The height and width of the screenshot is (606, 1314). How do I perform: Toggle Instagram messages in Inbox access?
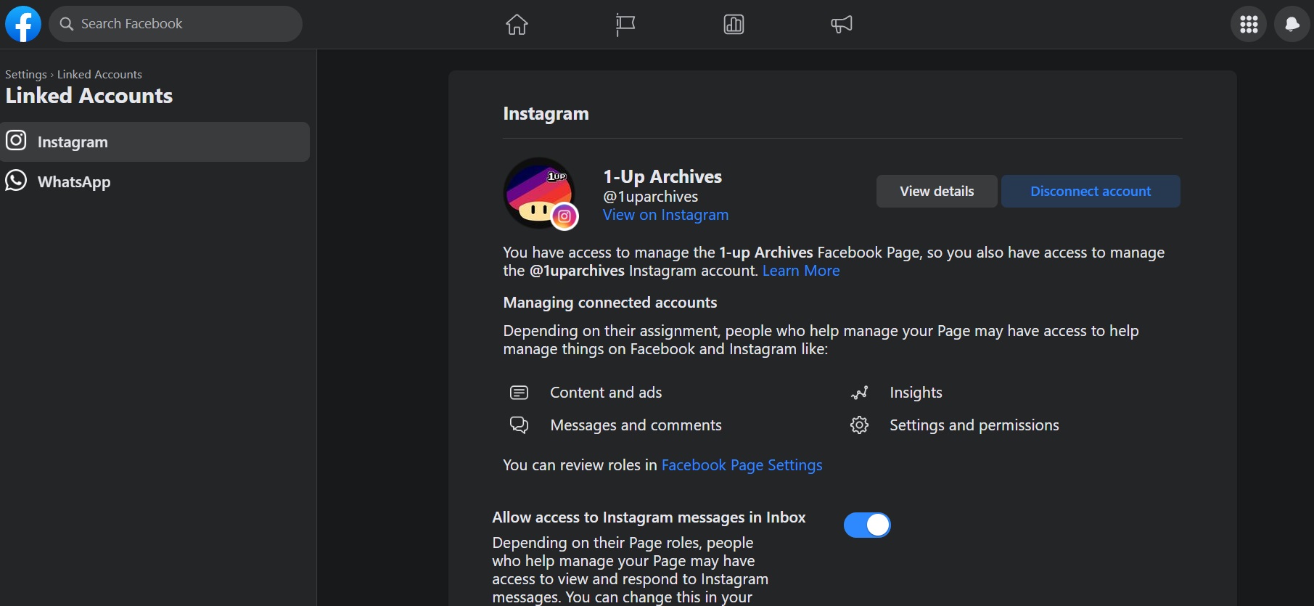867,525
